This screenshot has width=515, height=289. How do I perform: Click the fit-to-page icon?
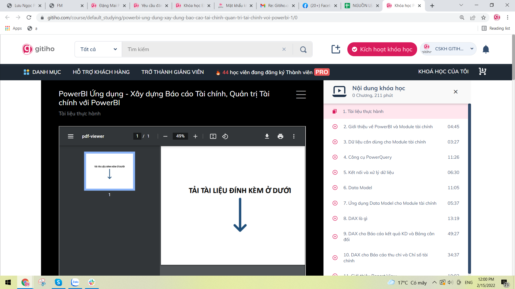[x=213, y=136]
